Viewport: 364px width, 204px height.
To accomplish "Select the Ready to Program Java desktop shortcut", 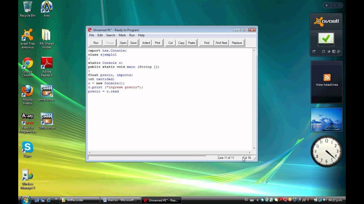I will (x=28, y=123).
